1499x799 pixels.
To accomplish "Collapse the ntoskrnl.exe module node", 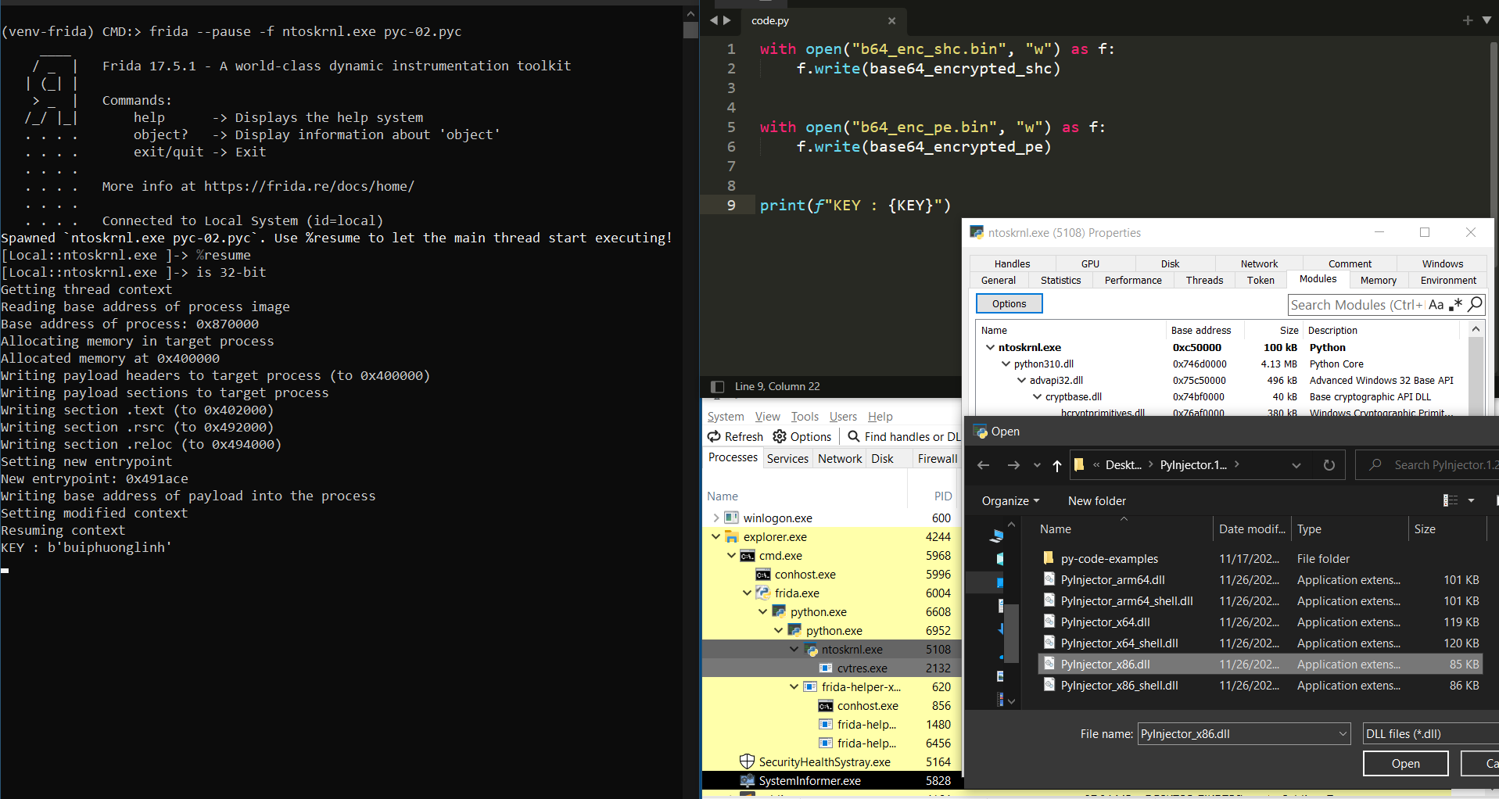I will 990,347.
